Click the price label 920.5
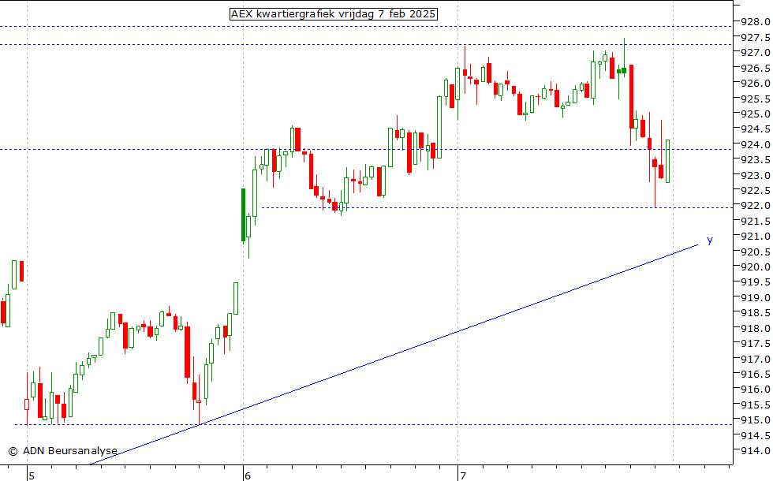 [756, 252]
